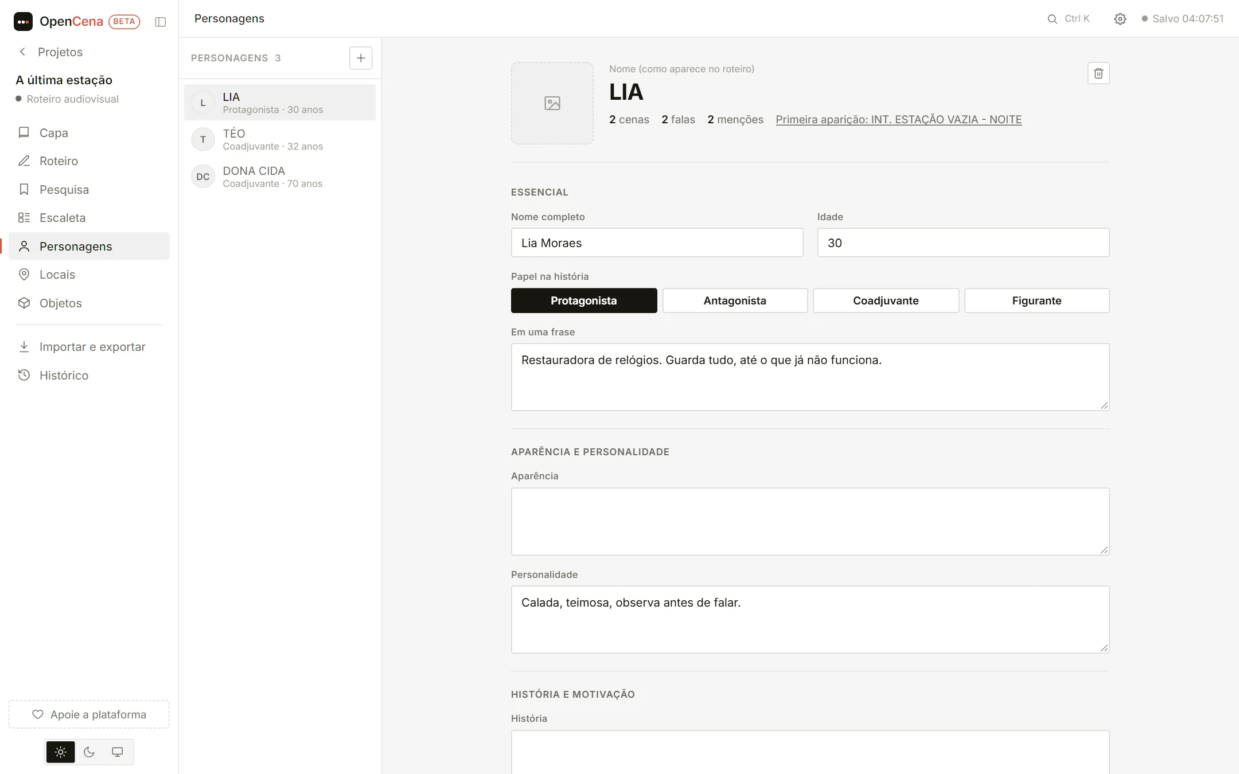Viewport: 1239px width, 774px height.
Task: Open the Roteiro section
Action: click(x=89, y=161)
